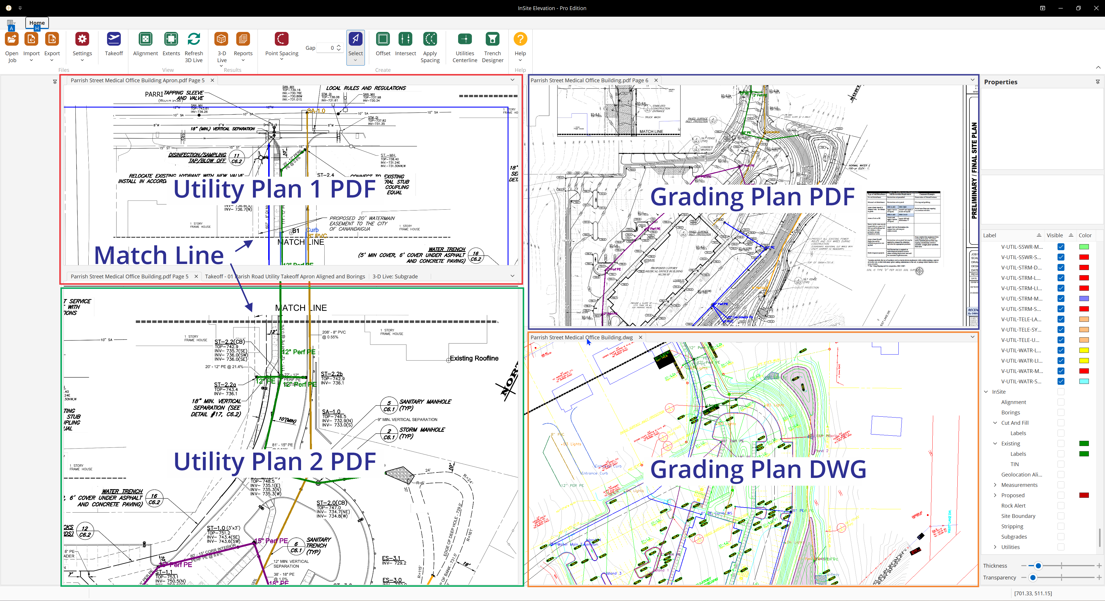Select the Parrish Street .dwg tab
The image size is (1105, 601).
[x=581, y=337]
